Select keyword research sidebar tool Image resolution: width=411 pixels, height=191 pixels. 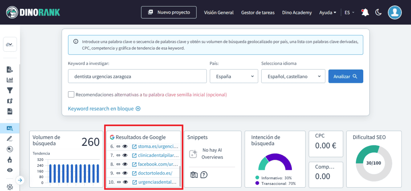10,128
